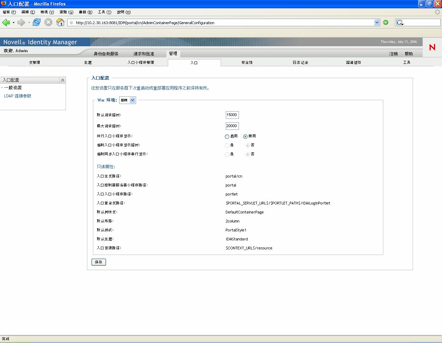
Task: Click the value "portal/cn"
Action: click(234, 176)
